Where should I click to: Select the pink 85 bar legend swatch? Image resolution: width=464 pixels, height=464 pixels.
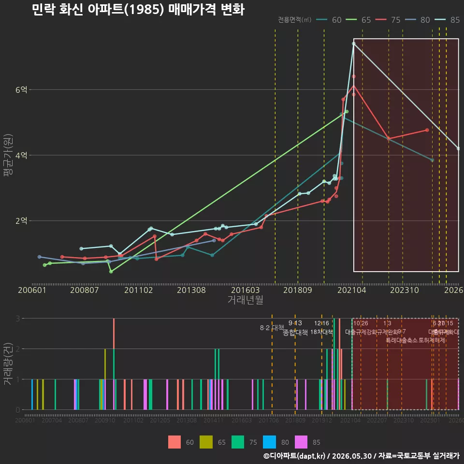click(301, 442)
